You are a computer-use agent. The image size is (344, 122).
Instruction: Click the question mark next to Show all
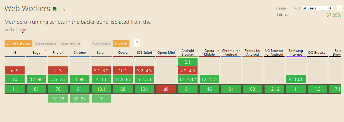tap(137, 43)
